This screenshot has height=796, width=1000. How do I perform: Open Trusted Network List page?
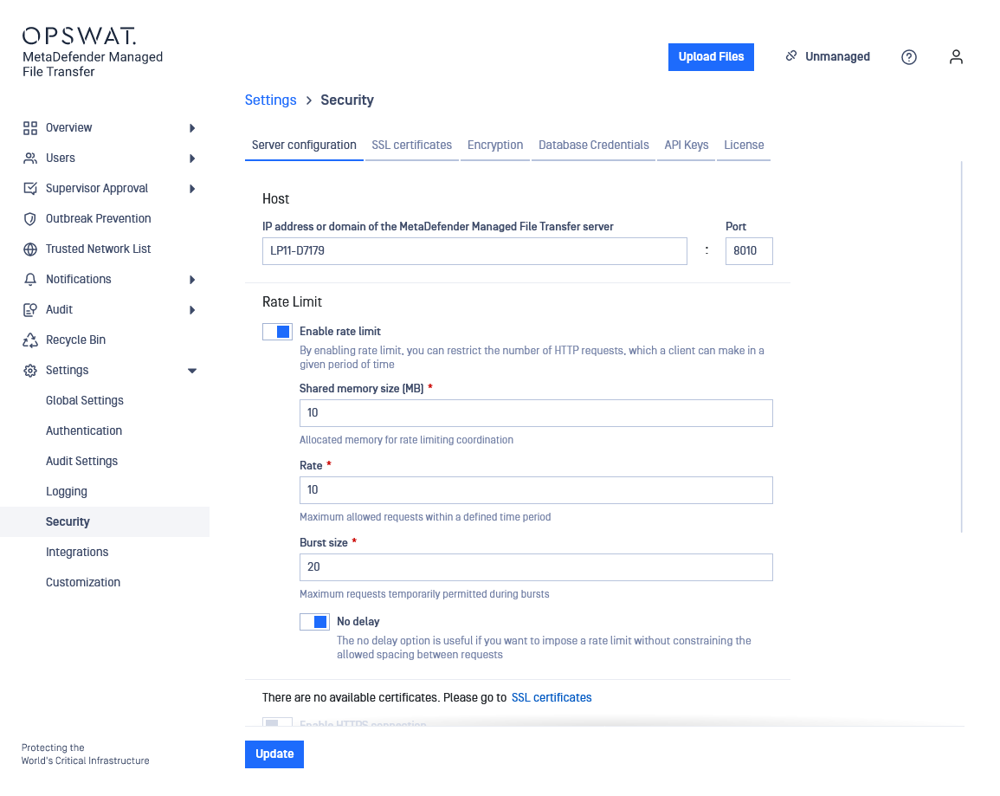(x=98, y=249)
